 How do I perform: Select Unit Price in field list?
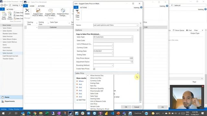tap(93, 104)
